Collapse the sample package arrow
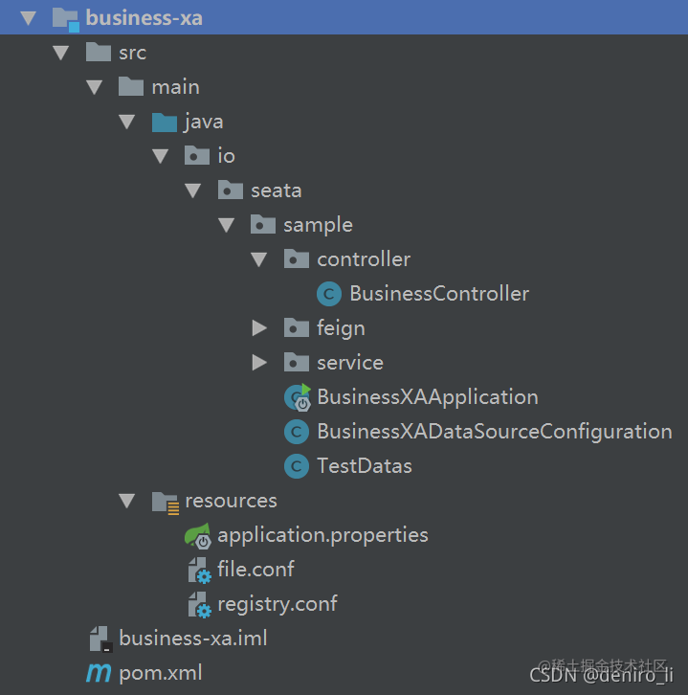 (x=227, y=225)
